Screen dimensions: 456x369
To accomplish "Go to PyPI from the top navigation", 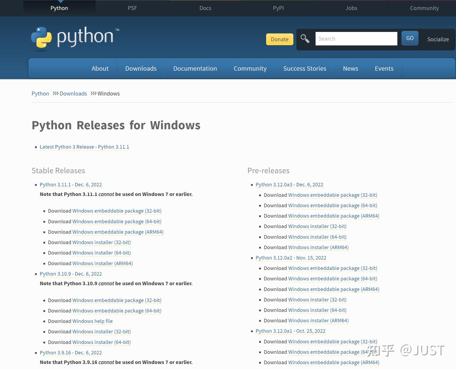I will pyautogui.click(x=278, y=8).
